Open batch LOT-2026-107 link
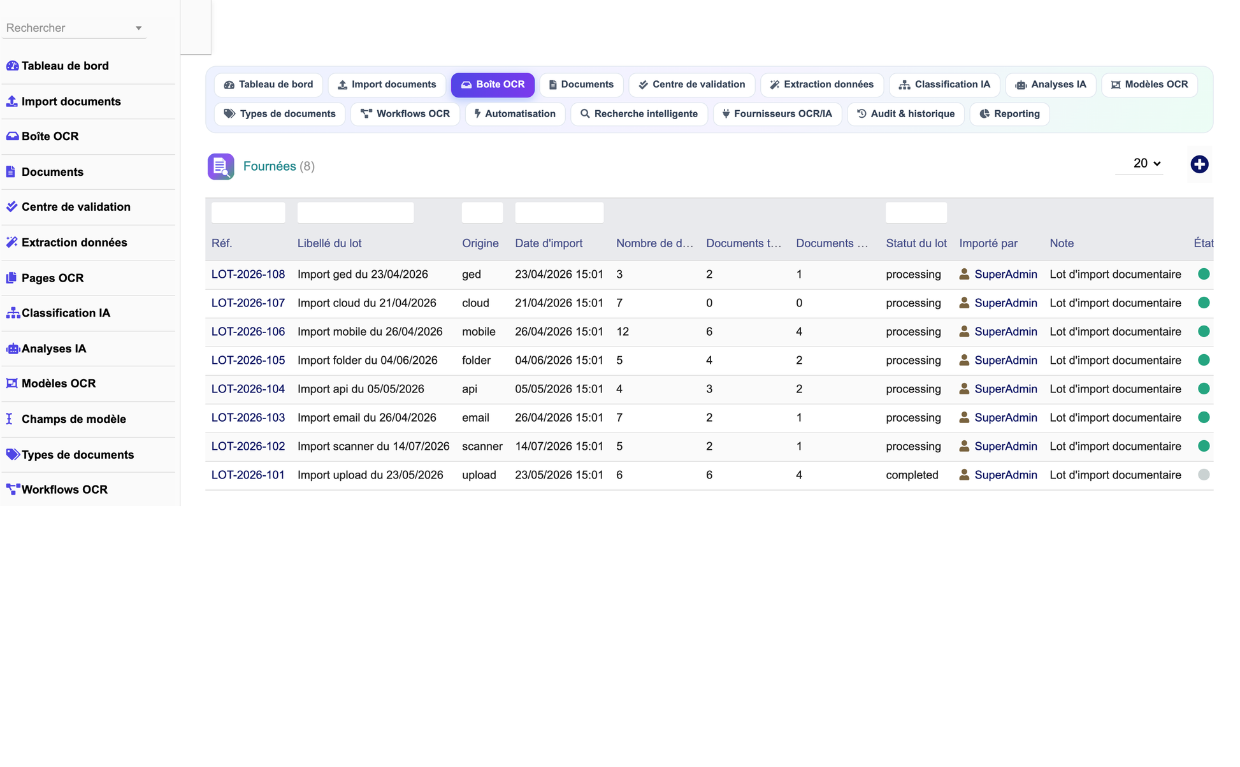This screenshot has width=1240, height=767. [248, 303]
